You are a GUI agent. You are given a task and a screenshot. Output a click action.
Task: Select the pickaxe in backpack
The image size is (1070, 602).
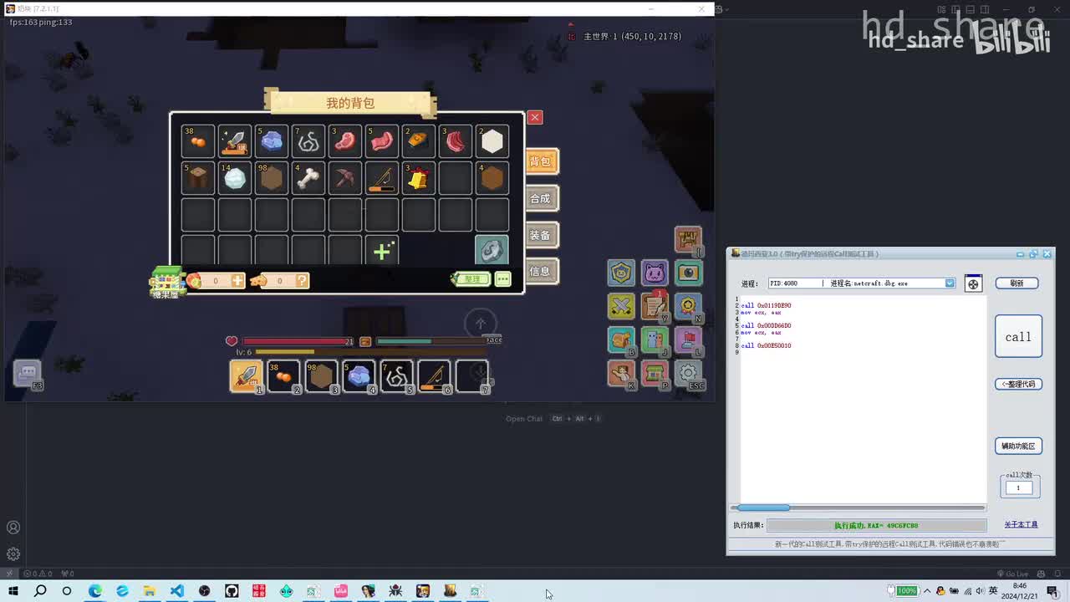345,178
